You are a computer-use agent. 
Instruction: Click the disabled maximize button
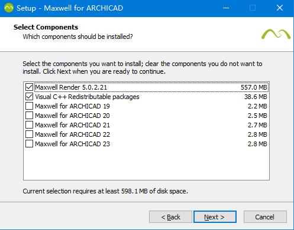tap(253, 8)
